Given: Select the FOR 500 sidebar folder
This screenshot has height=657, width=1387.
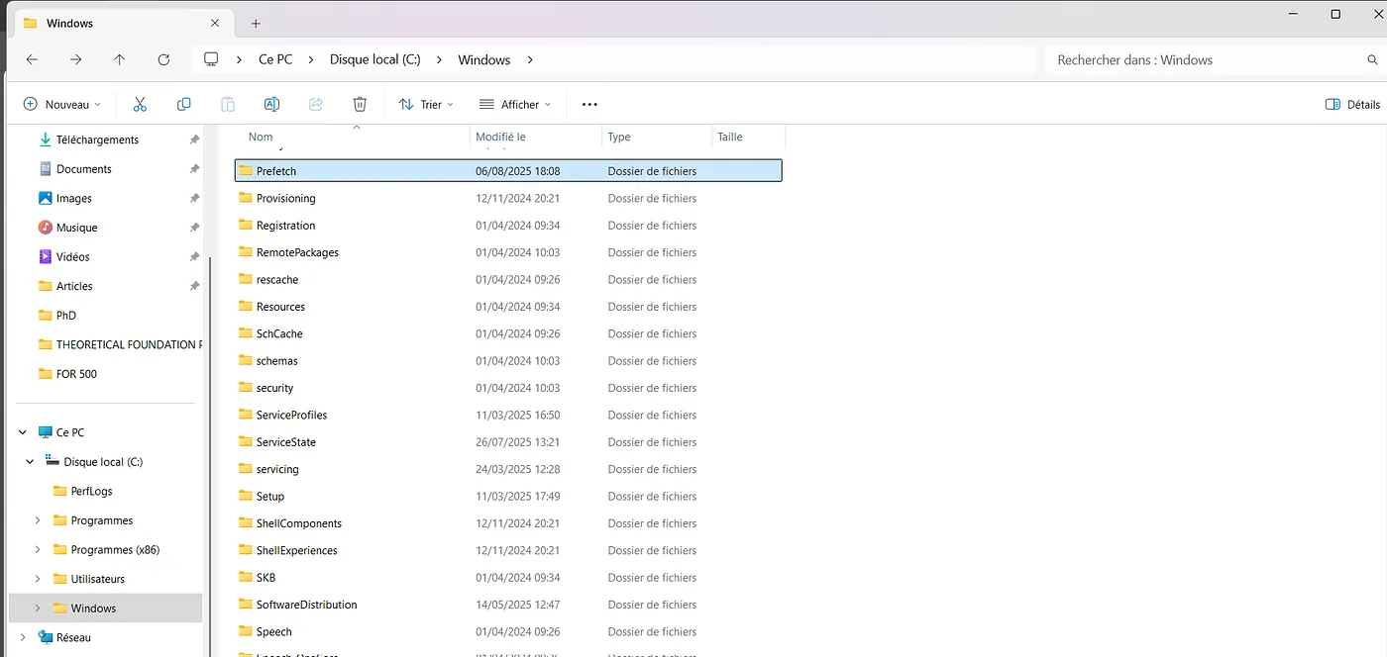Looking at the screenshot, I should [x=76, y=374].
